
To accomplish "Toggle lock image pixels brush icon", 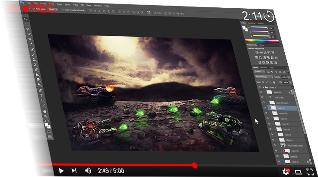I will pos(267,82).
